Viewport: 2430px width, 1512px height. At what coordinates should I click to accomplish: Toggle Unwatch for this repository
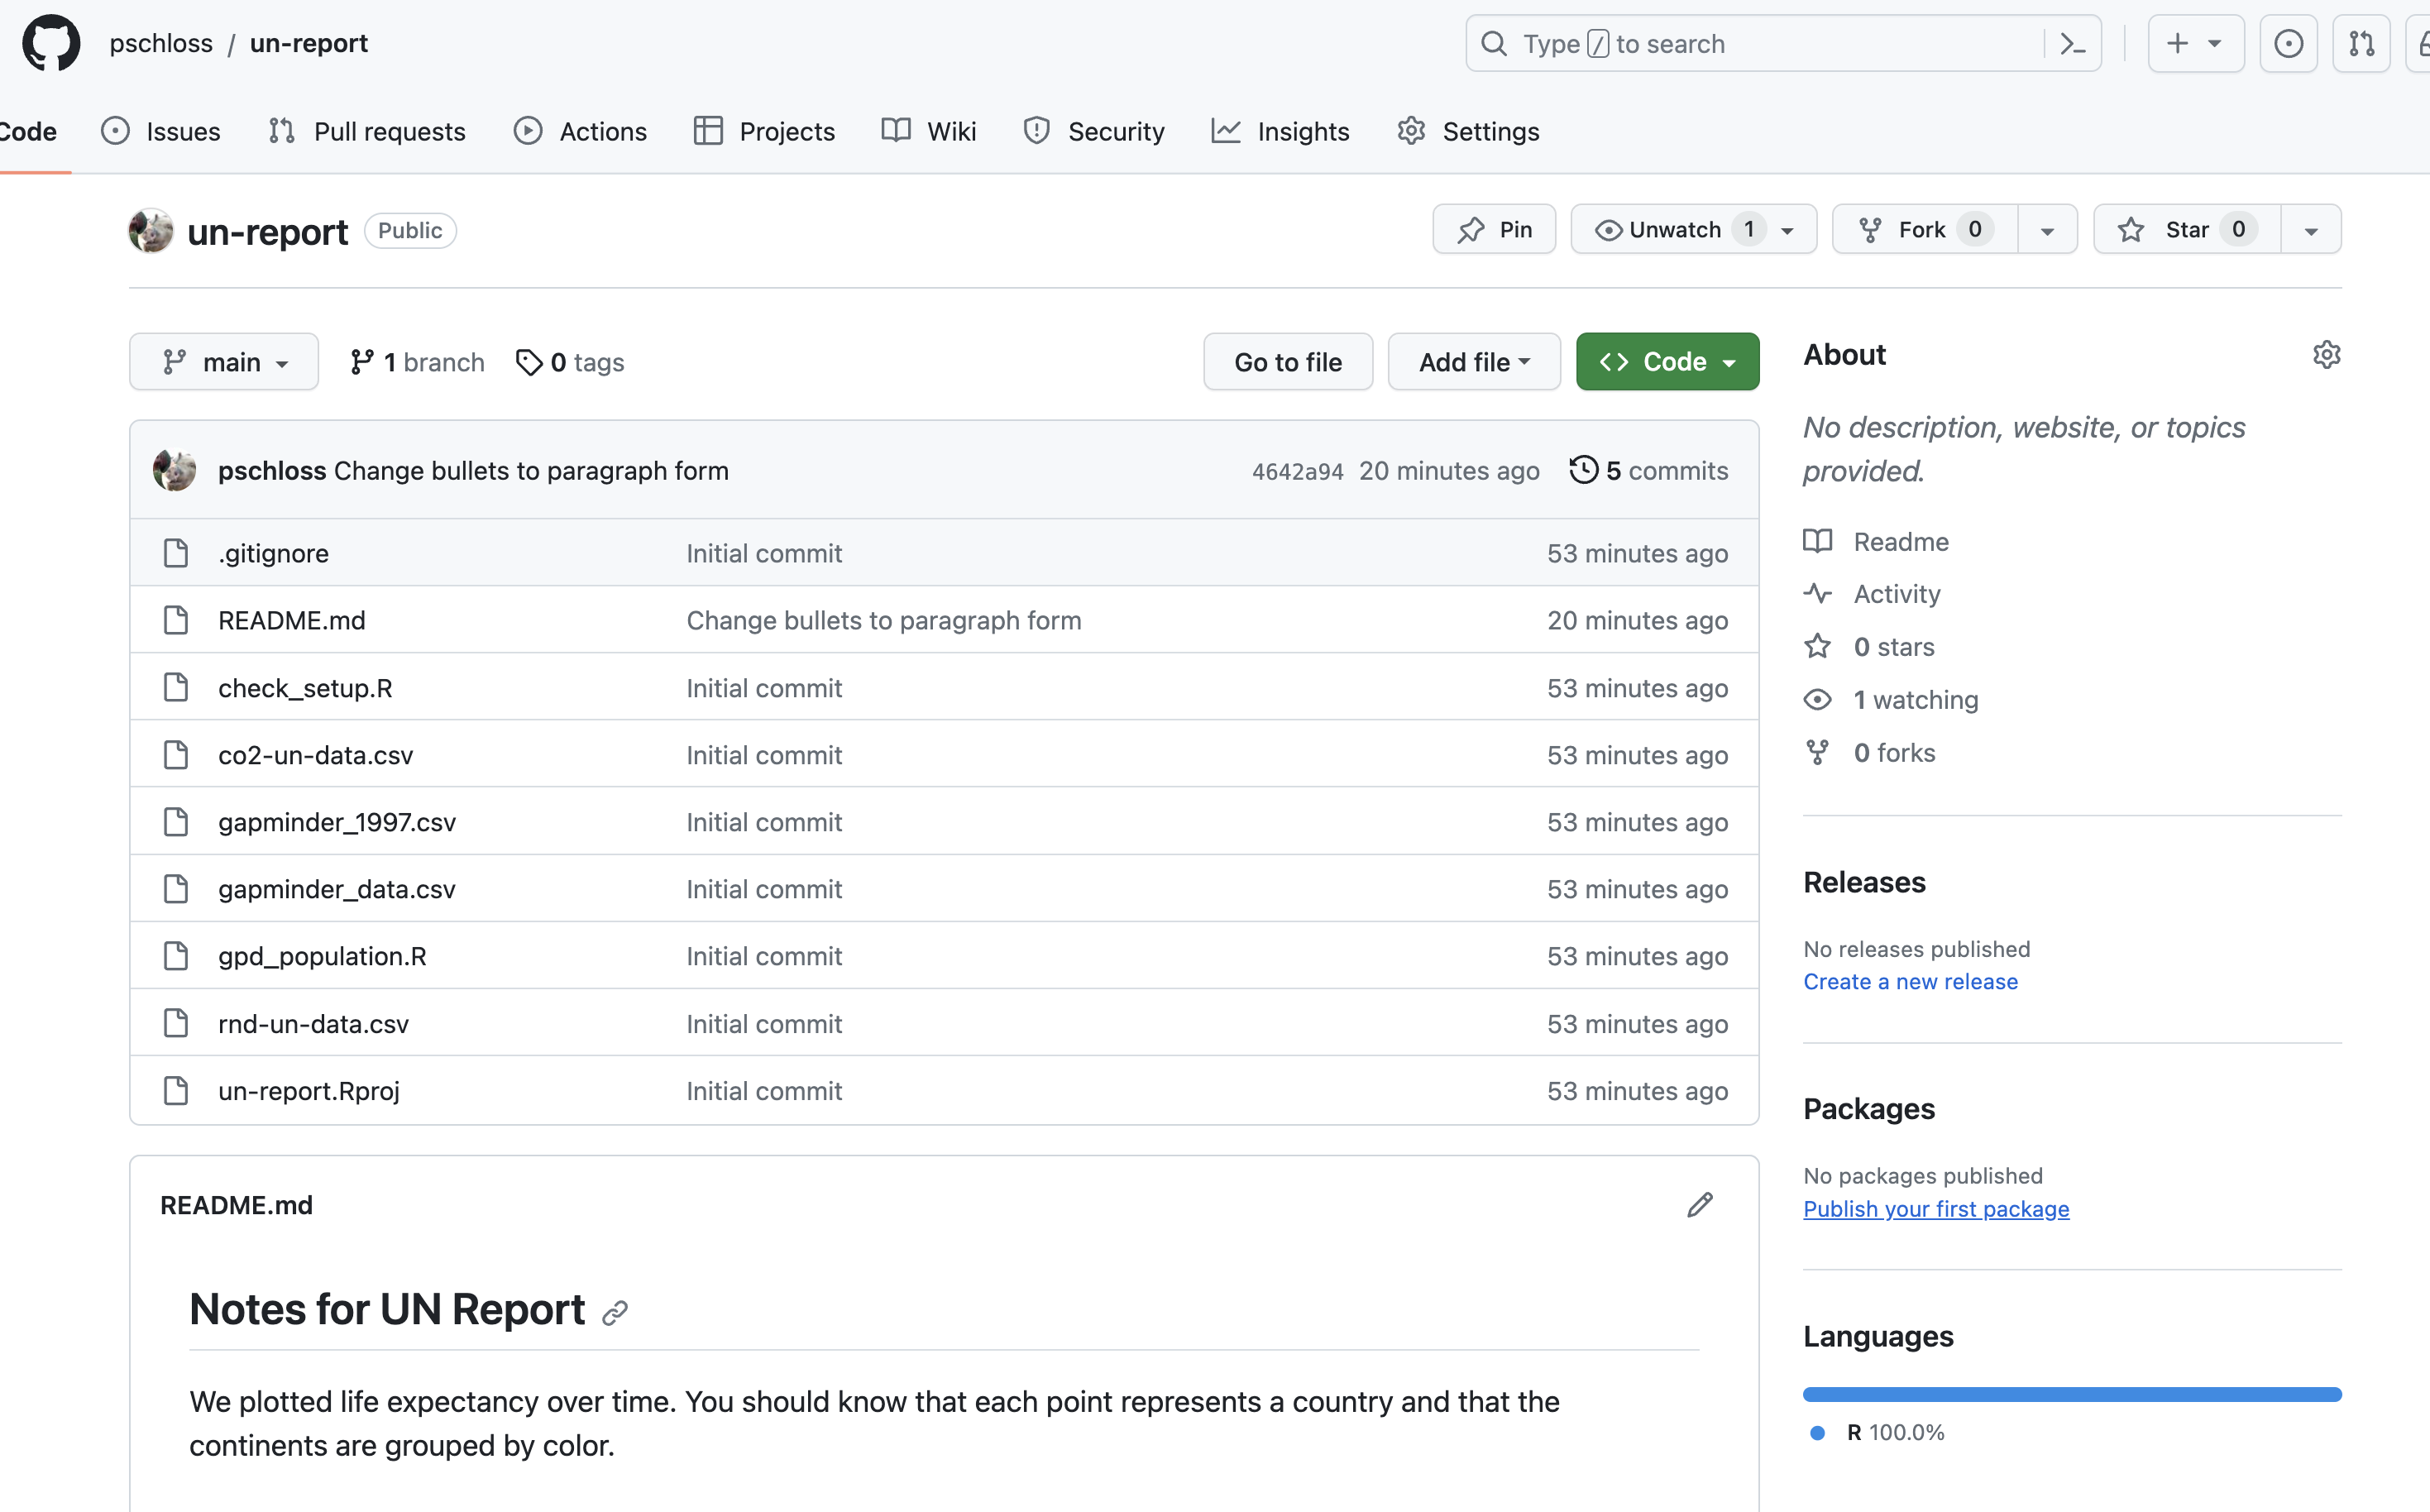(1675, 230)
